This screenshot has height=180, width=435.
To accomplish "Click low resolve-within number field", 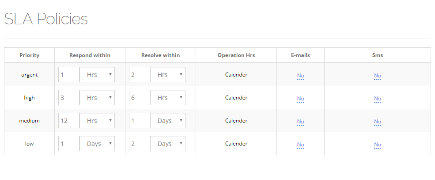I will (x=140, y=144).
